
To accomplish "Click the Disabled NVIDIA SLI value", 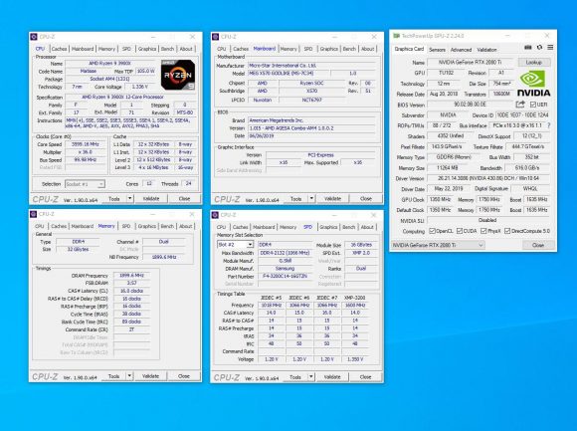I will [488, 220].
